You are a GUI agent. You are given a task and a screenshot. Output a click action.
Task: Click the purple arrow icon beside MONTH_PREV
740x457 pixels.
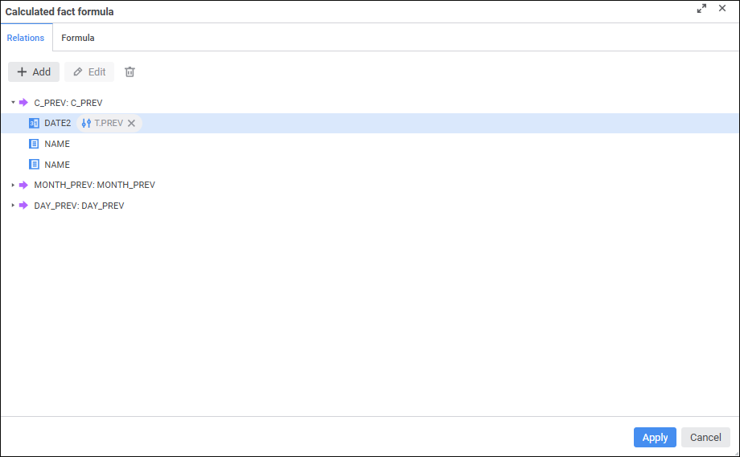coord(23,185)
